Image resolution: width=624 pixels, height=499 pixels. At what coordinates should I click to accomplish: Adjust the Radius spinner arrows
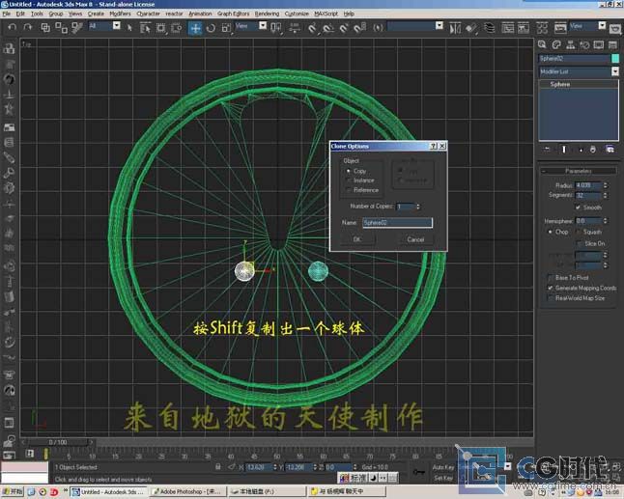click(x=606, y=185)
